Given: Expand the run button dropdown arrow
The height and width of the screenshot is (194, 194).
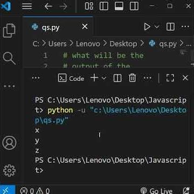Looking at the screenshot, I should point(157,27).
